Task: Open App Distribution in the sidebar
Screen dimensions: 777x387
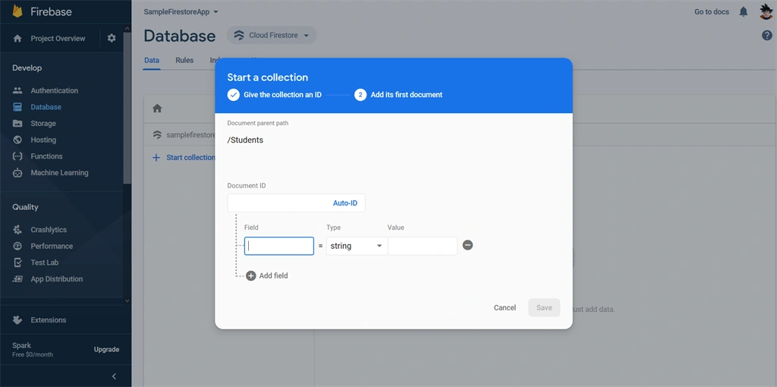Action: [x=56, y=279]
